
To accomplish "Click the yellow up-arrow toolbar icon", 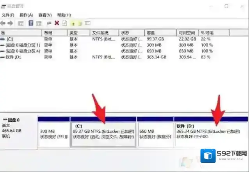I will click(x=73, y=23).
